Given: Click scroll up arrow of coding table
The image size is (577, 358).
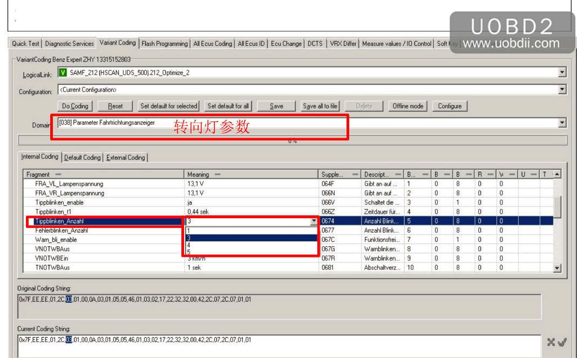Looking at the screenshot, I should [557, 174].
